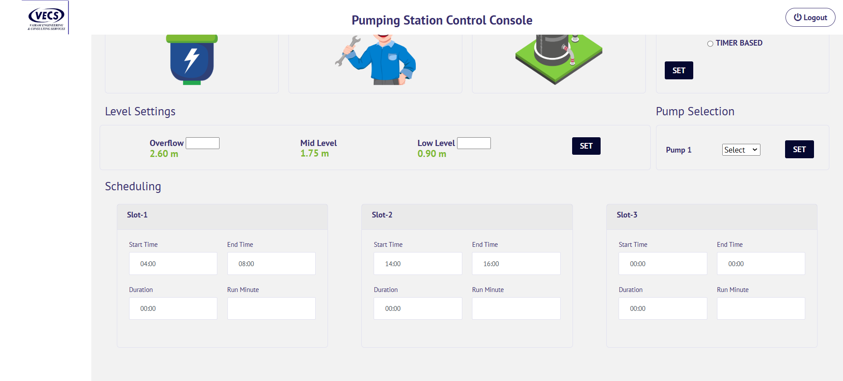Click the VECS company logo

[x=47, y=18]
